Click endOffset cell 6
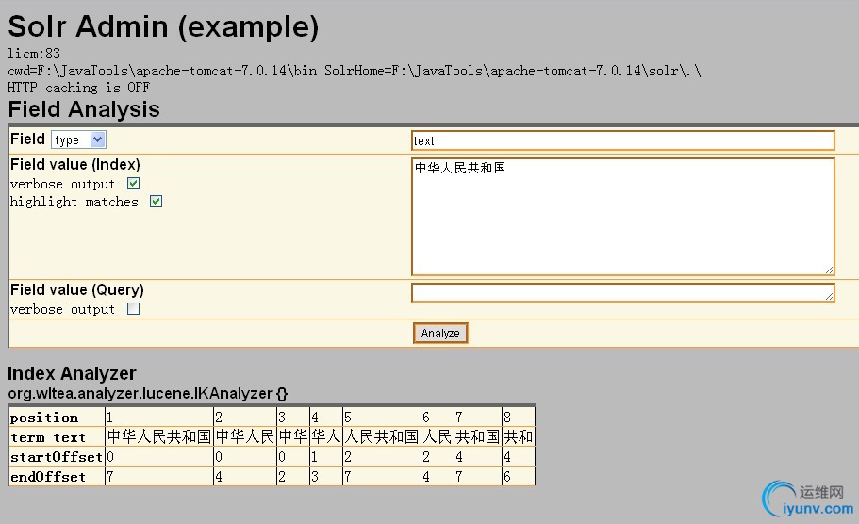This screenshot has width=859, height=524. 519,476
